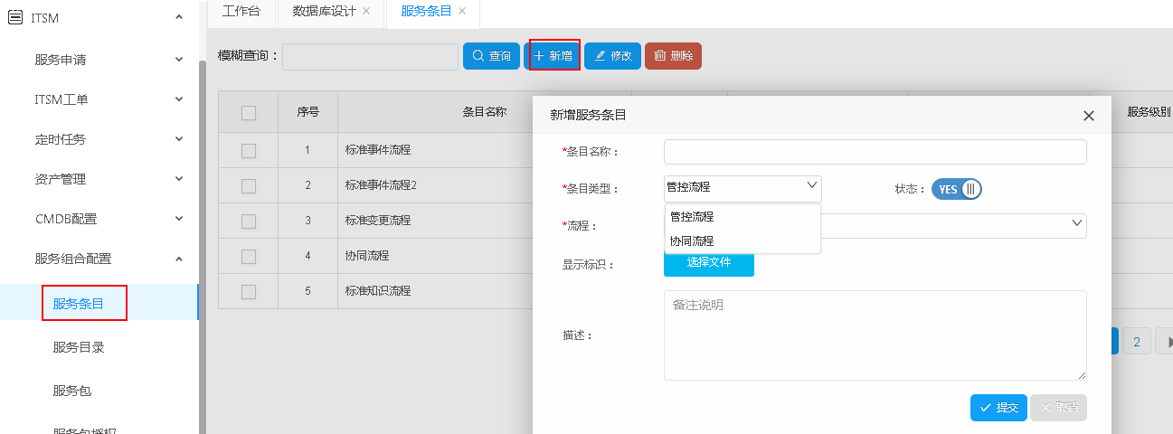Click the 新增 add button

click(x=553, y=56)
